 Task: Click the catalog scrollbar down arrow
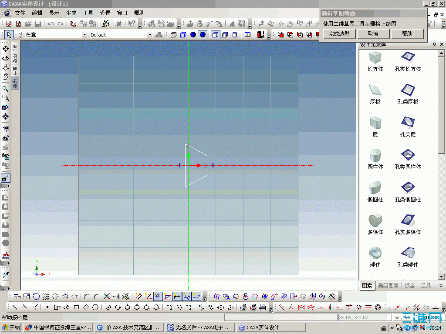tap(441, 276)
